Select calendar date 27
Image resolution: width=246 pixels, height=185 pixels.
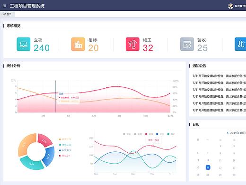pos(198,175)
